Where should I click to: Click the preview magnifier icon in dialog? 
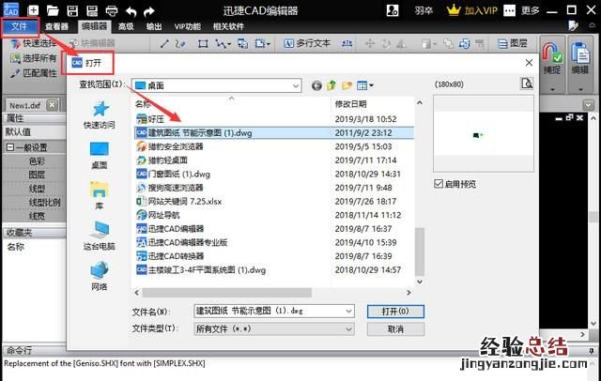pos(527,84)
